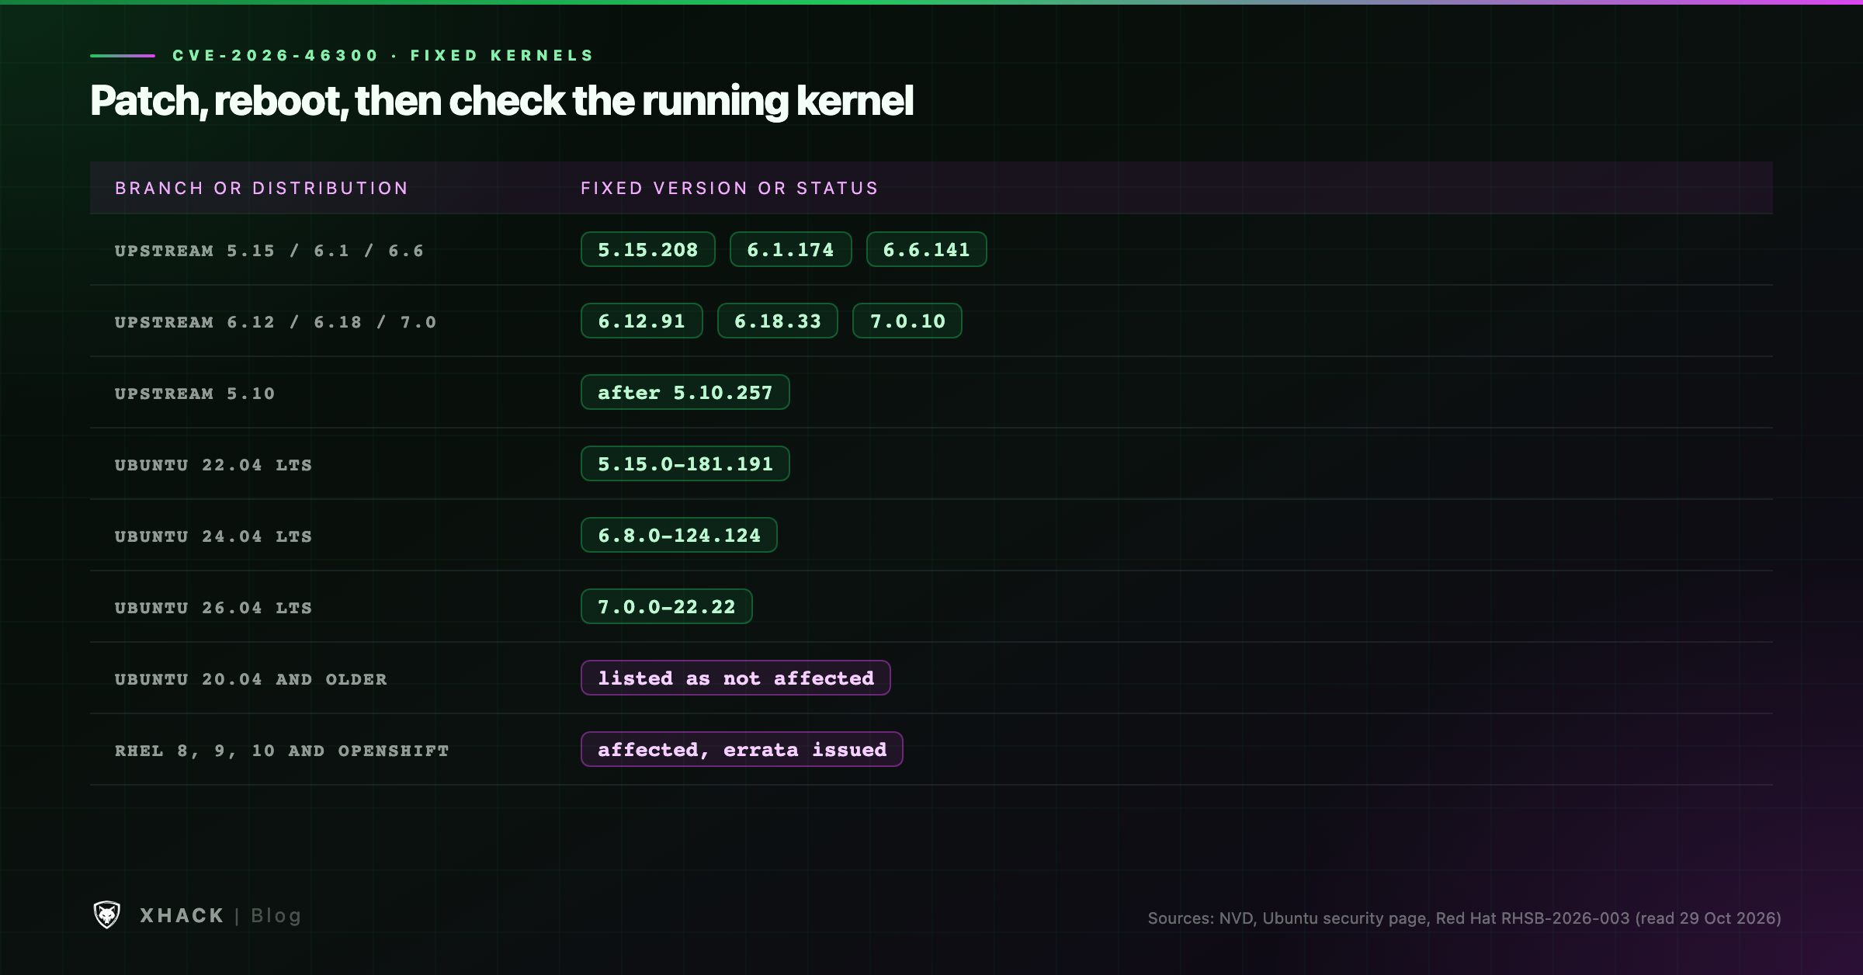Click the 7.0.10 version badge

(x=907, y=321)
